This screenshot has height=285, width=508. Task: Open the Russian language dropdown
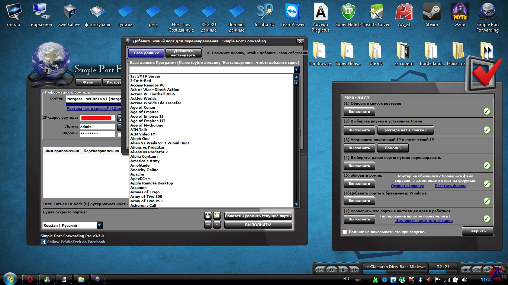tap(99, 225)
